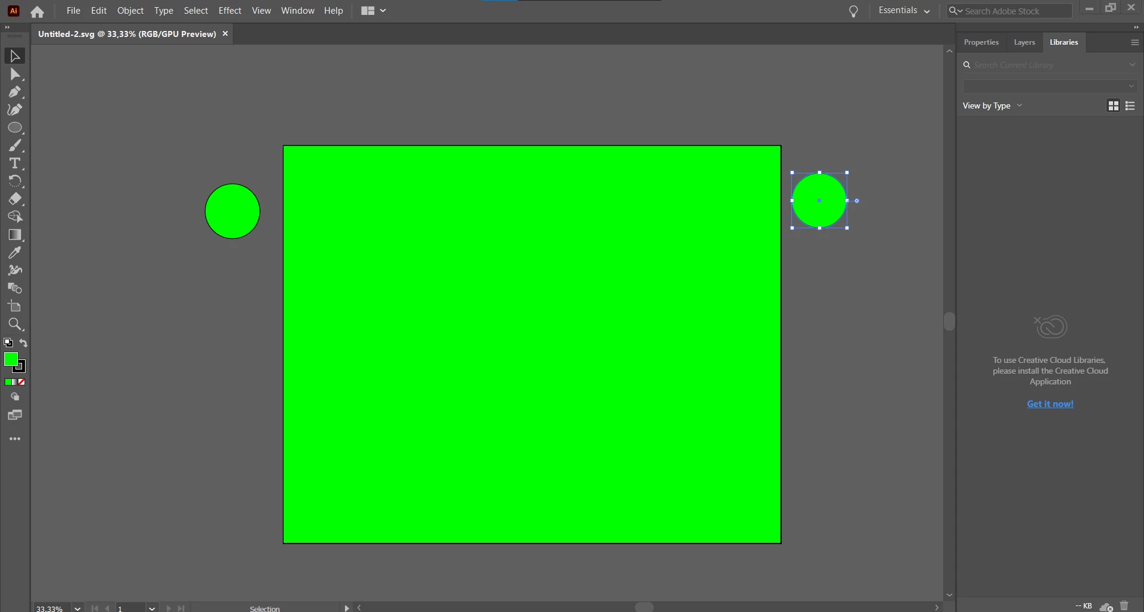1144x612 pixels.
Task: Click cloud sync status icon
Action: pos(1106,607)
